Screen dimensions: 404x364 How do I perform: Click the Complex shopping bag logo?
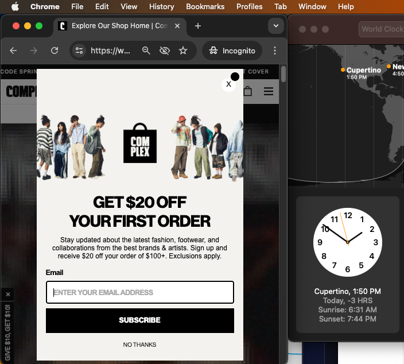pos(140,143)
